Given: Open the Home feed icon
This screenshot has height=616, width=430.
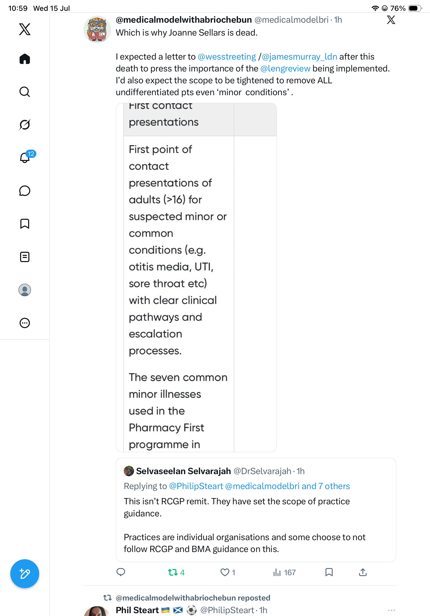Looking at the screenshot, I should (x=25, y=59).
